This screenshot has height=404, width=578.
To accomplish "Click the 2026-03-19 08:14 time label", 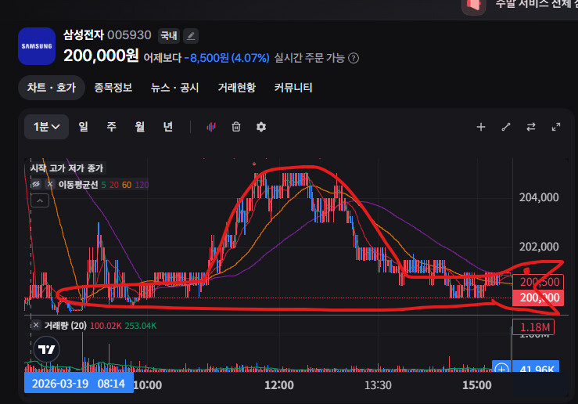I will 78,384.
